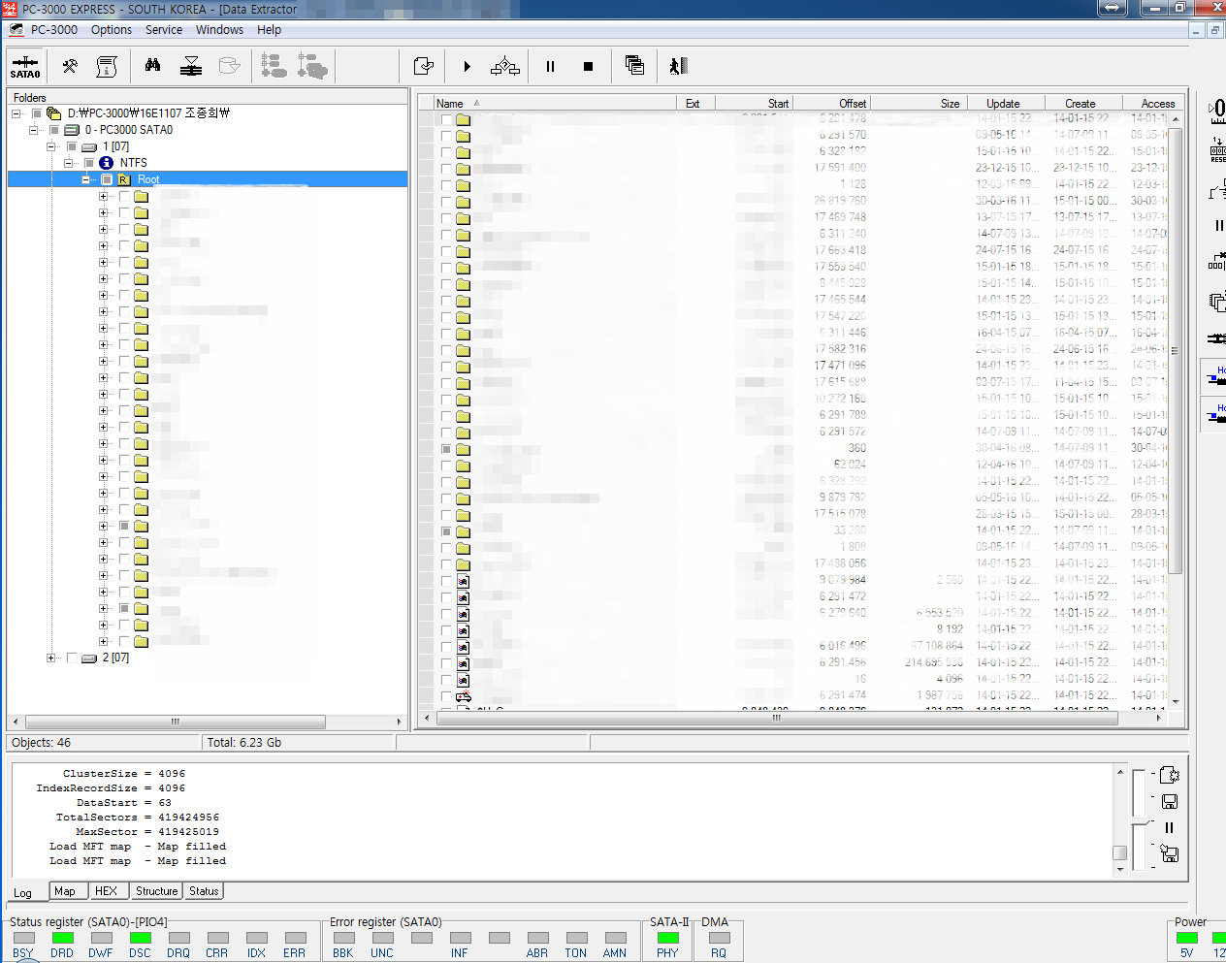Save the log with the floppy icon

click(1169, 801)
